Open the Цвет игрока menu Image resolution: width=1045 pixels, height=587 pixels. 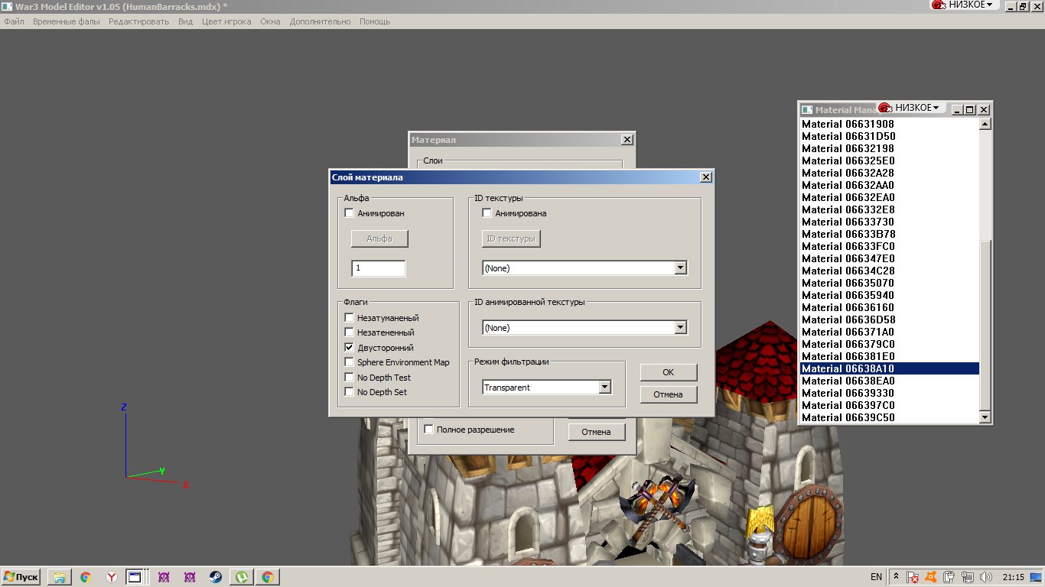point(226,21)
